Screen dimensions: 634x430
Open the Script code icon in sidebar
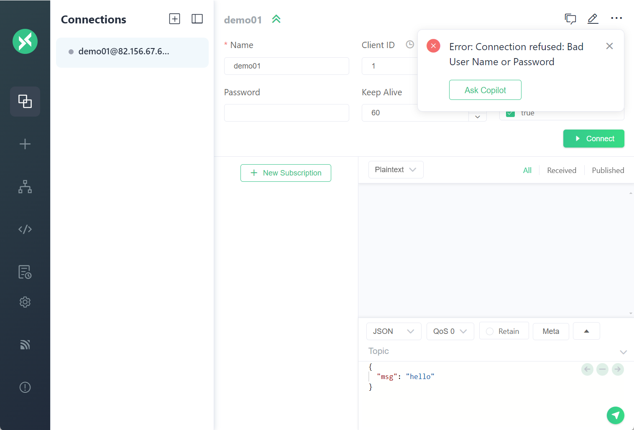coord(25,229)
